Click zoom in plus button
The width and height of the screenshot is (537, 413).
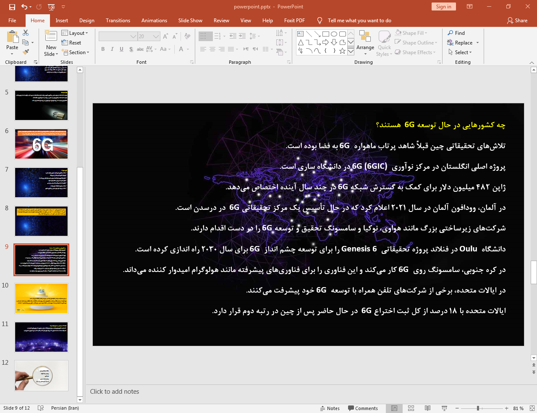(507, 408)
